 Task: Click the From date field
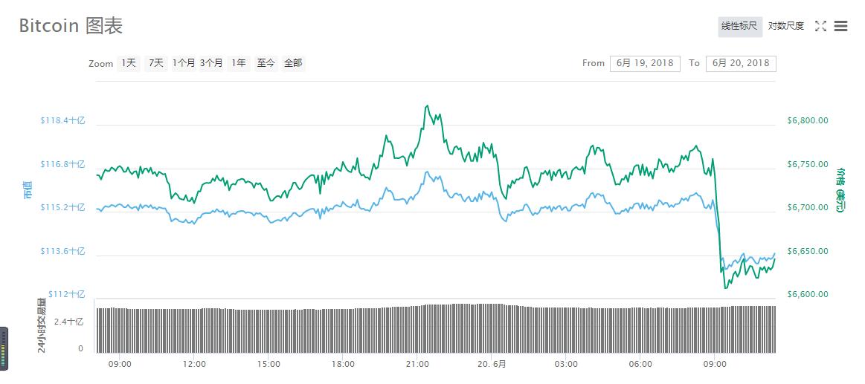645,63
